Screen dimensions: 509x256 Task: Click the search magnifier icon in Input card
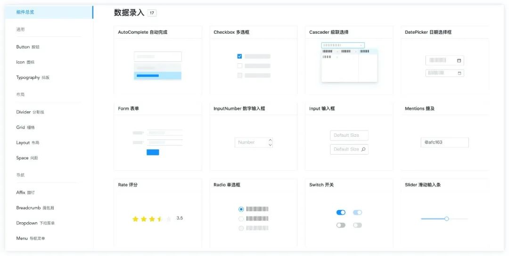coord(363,149)
